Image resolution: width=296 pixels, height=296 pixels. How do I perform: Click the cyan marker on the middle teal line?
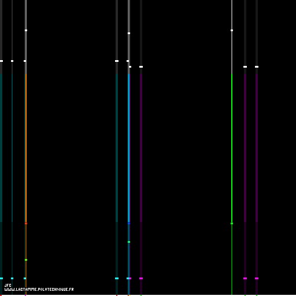pos(117,279)
